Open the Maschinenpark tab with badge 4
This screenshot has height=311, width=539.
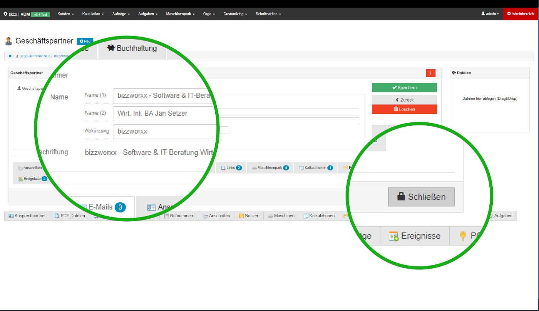[270, 168]
